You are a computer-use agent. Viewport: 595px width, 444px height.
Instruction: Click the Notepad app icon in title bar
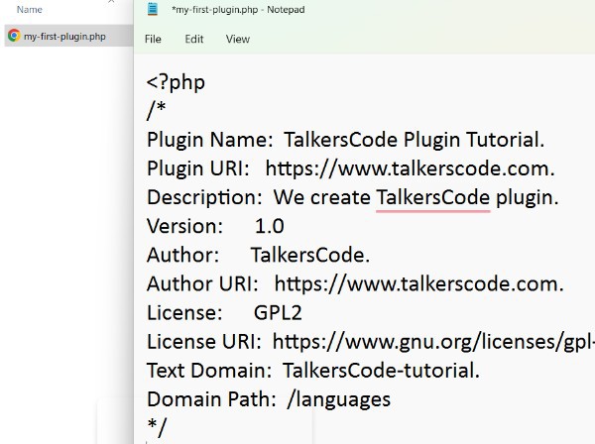point(153,9)
